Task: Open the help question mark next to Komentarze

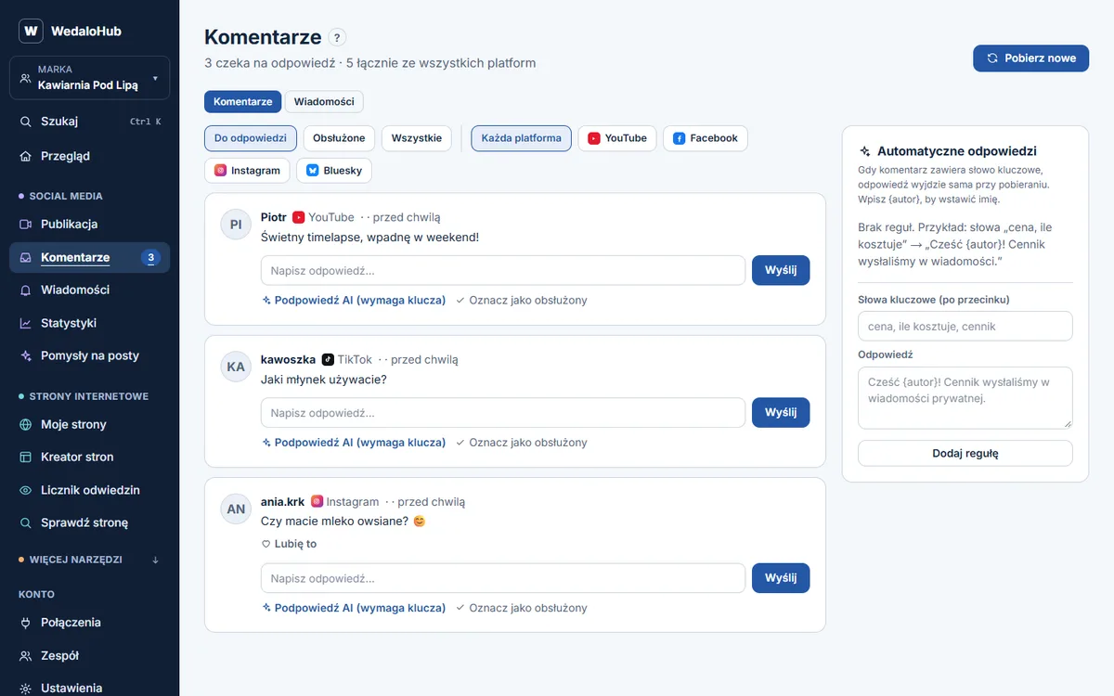Action: coord(337,38)
